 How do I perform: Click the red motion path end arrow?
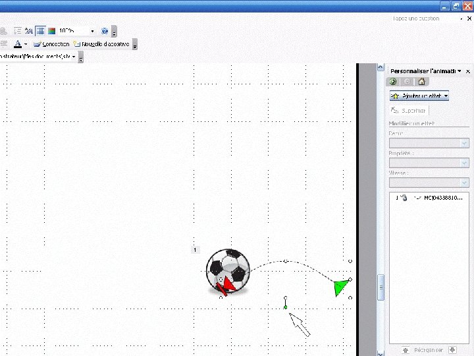[226, 286]
